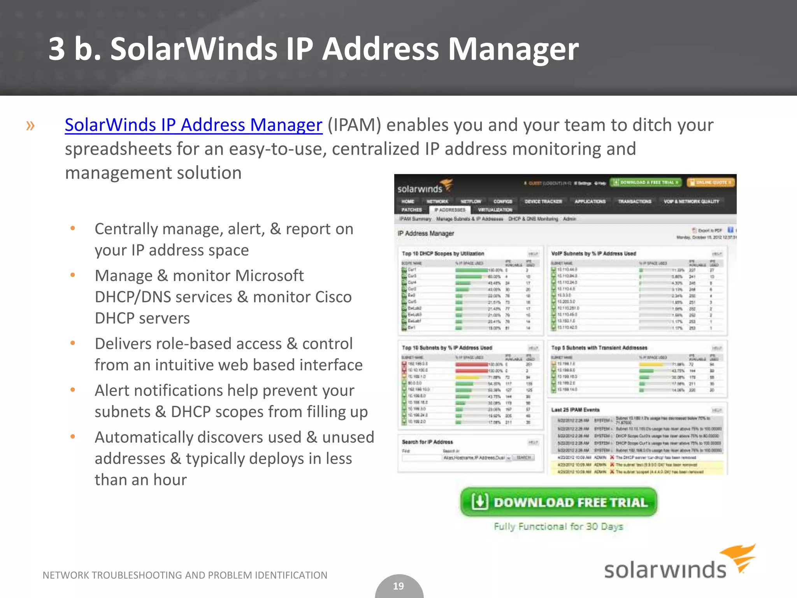Open the Applications tab
797x598 pixels.
[x=590, y=201]
